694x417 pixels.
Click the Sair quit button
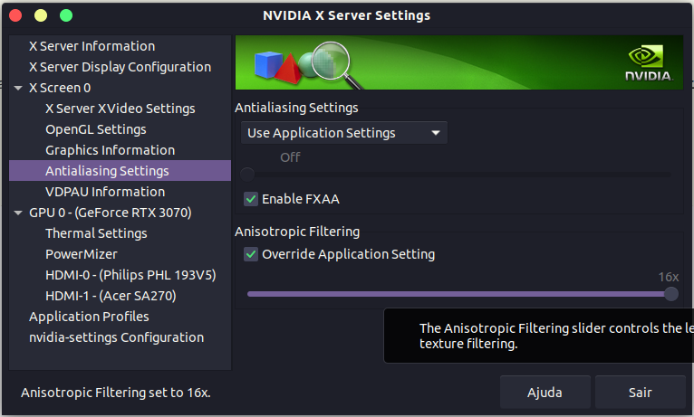pos(640,393)
